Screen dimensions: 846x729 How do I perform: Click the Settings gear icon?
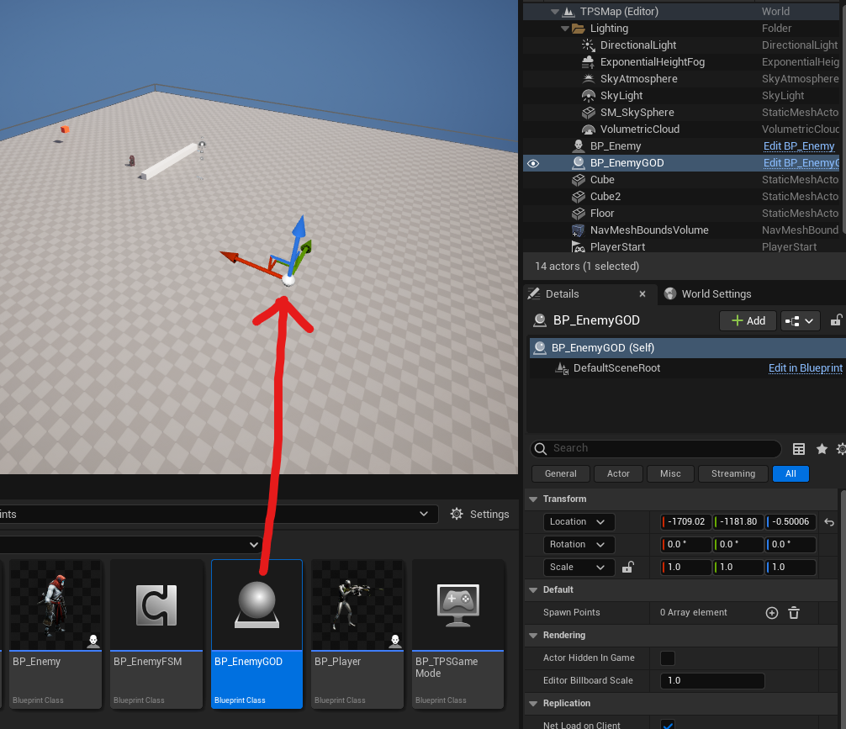tap(457, 514)
